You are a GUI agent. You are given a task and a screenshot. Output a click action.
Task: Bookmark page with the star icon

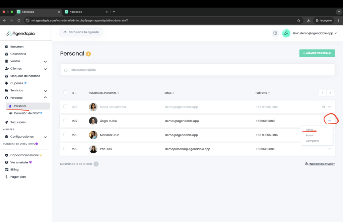pyautogui.click(x=298, y=20)
